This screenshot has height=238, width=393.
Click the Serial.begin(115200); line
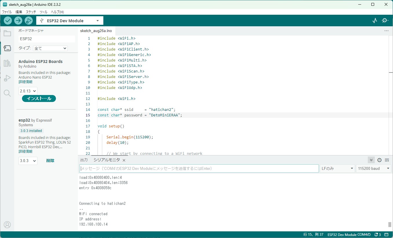pyautogui.click(x=130, y=137)
